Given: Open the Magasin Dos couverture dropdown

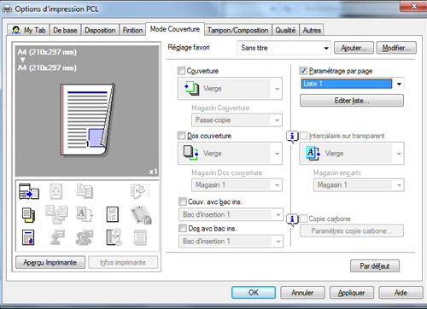Looking at the screenshot, I should coord(237,185).
